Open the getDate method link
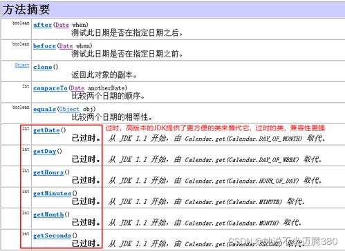Screen dimensions: 345x251 point(46,130)
